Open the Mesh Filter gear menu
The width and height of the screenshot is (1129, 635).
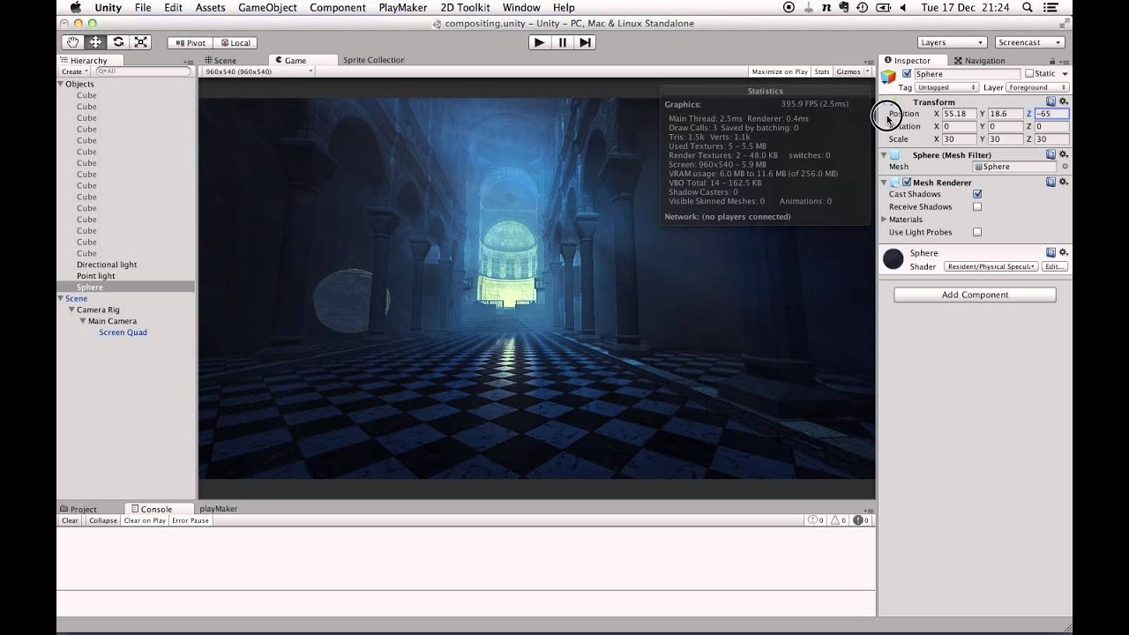point(1064,155)
